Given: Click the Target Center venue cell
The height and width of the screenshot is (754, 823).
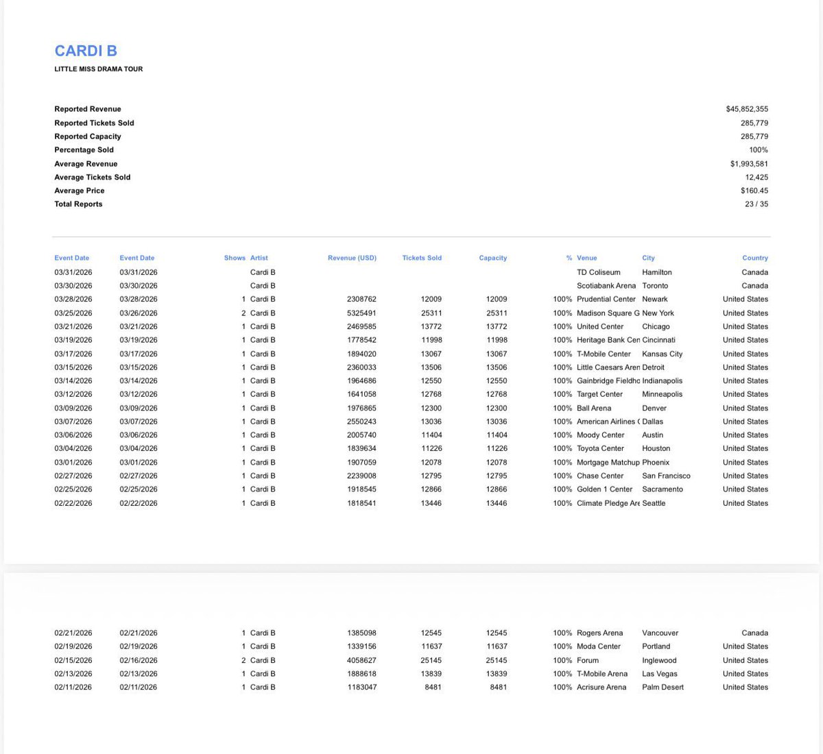Looking at the screenshot, I should pos(600,394).
